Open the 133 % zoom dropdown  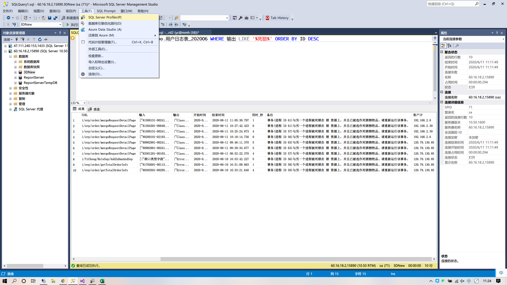84,103
